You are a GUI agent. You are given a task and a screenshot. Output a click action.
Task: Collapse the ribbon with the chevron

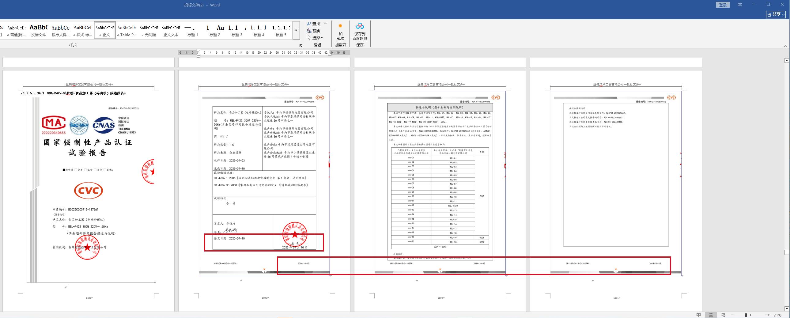pyautogui.click(x=785, y=46)
